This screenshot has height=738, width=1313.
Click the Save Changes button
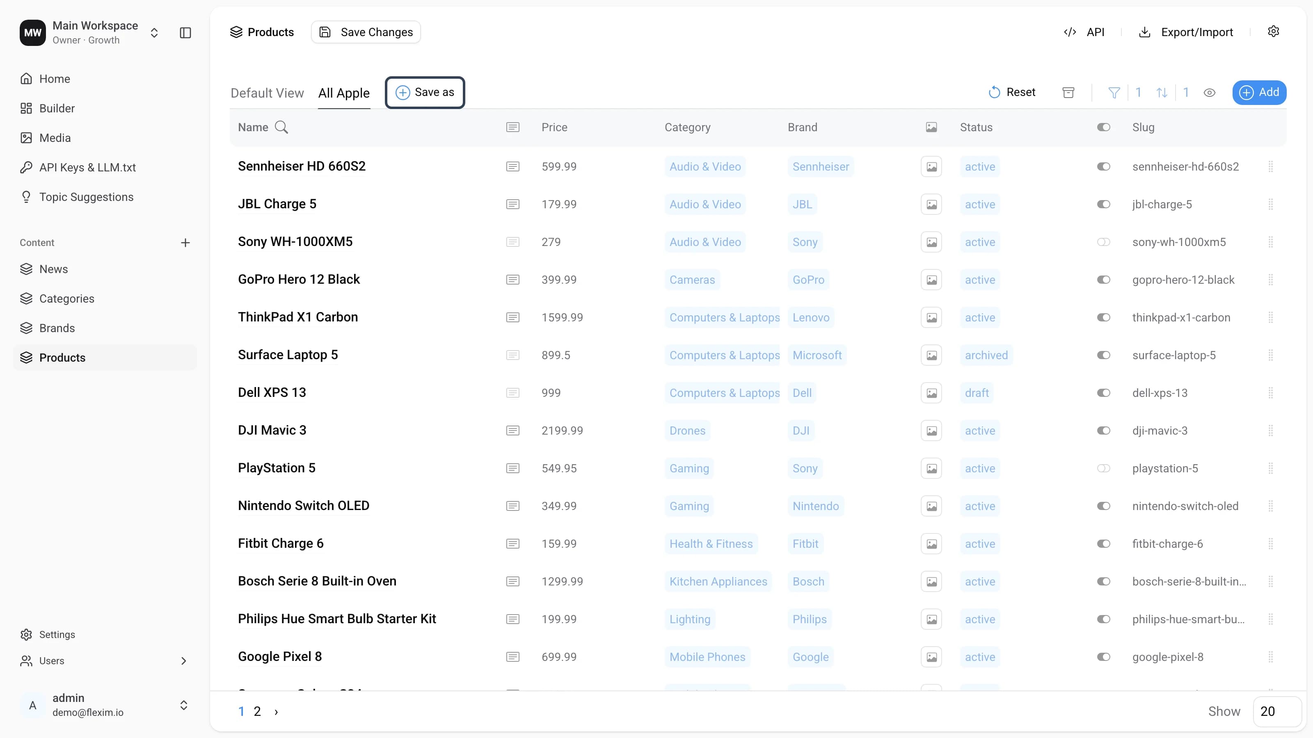pos(366,32)
